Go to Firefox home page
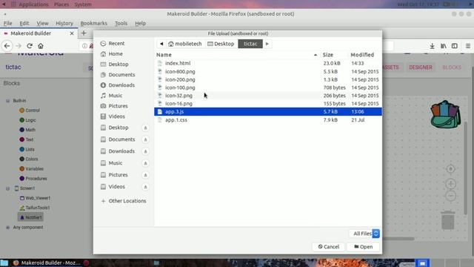The image size is (474, 267). click(x=41, y=46)
